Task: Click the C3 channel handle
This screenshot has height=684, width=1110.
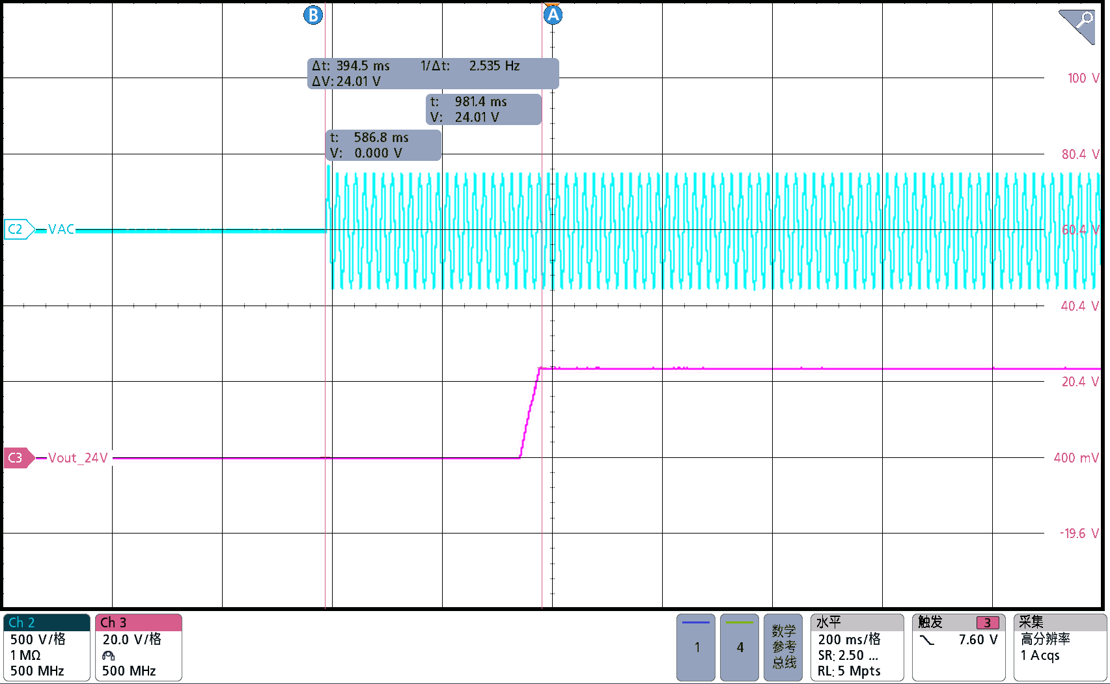Action: pyautogui.click(x=19, y=457)
